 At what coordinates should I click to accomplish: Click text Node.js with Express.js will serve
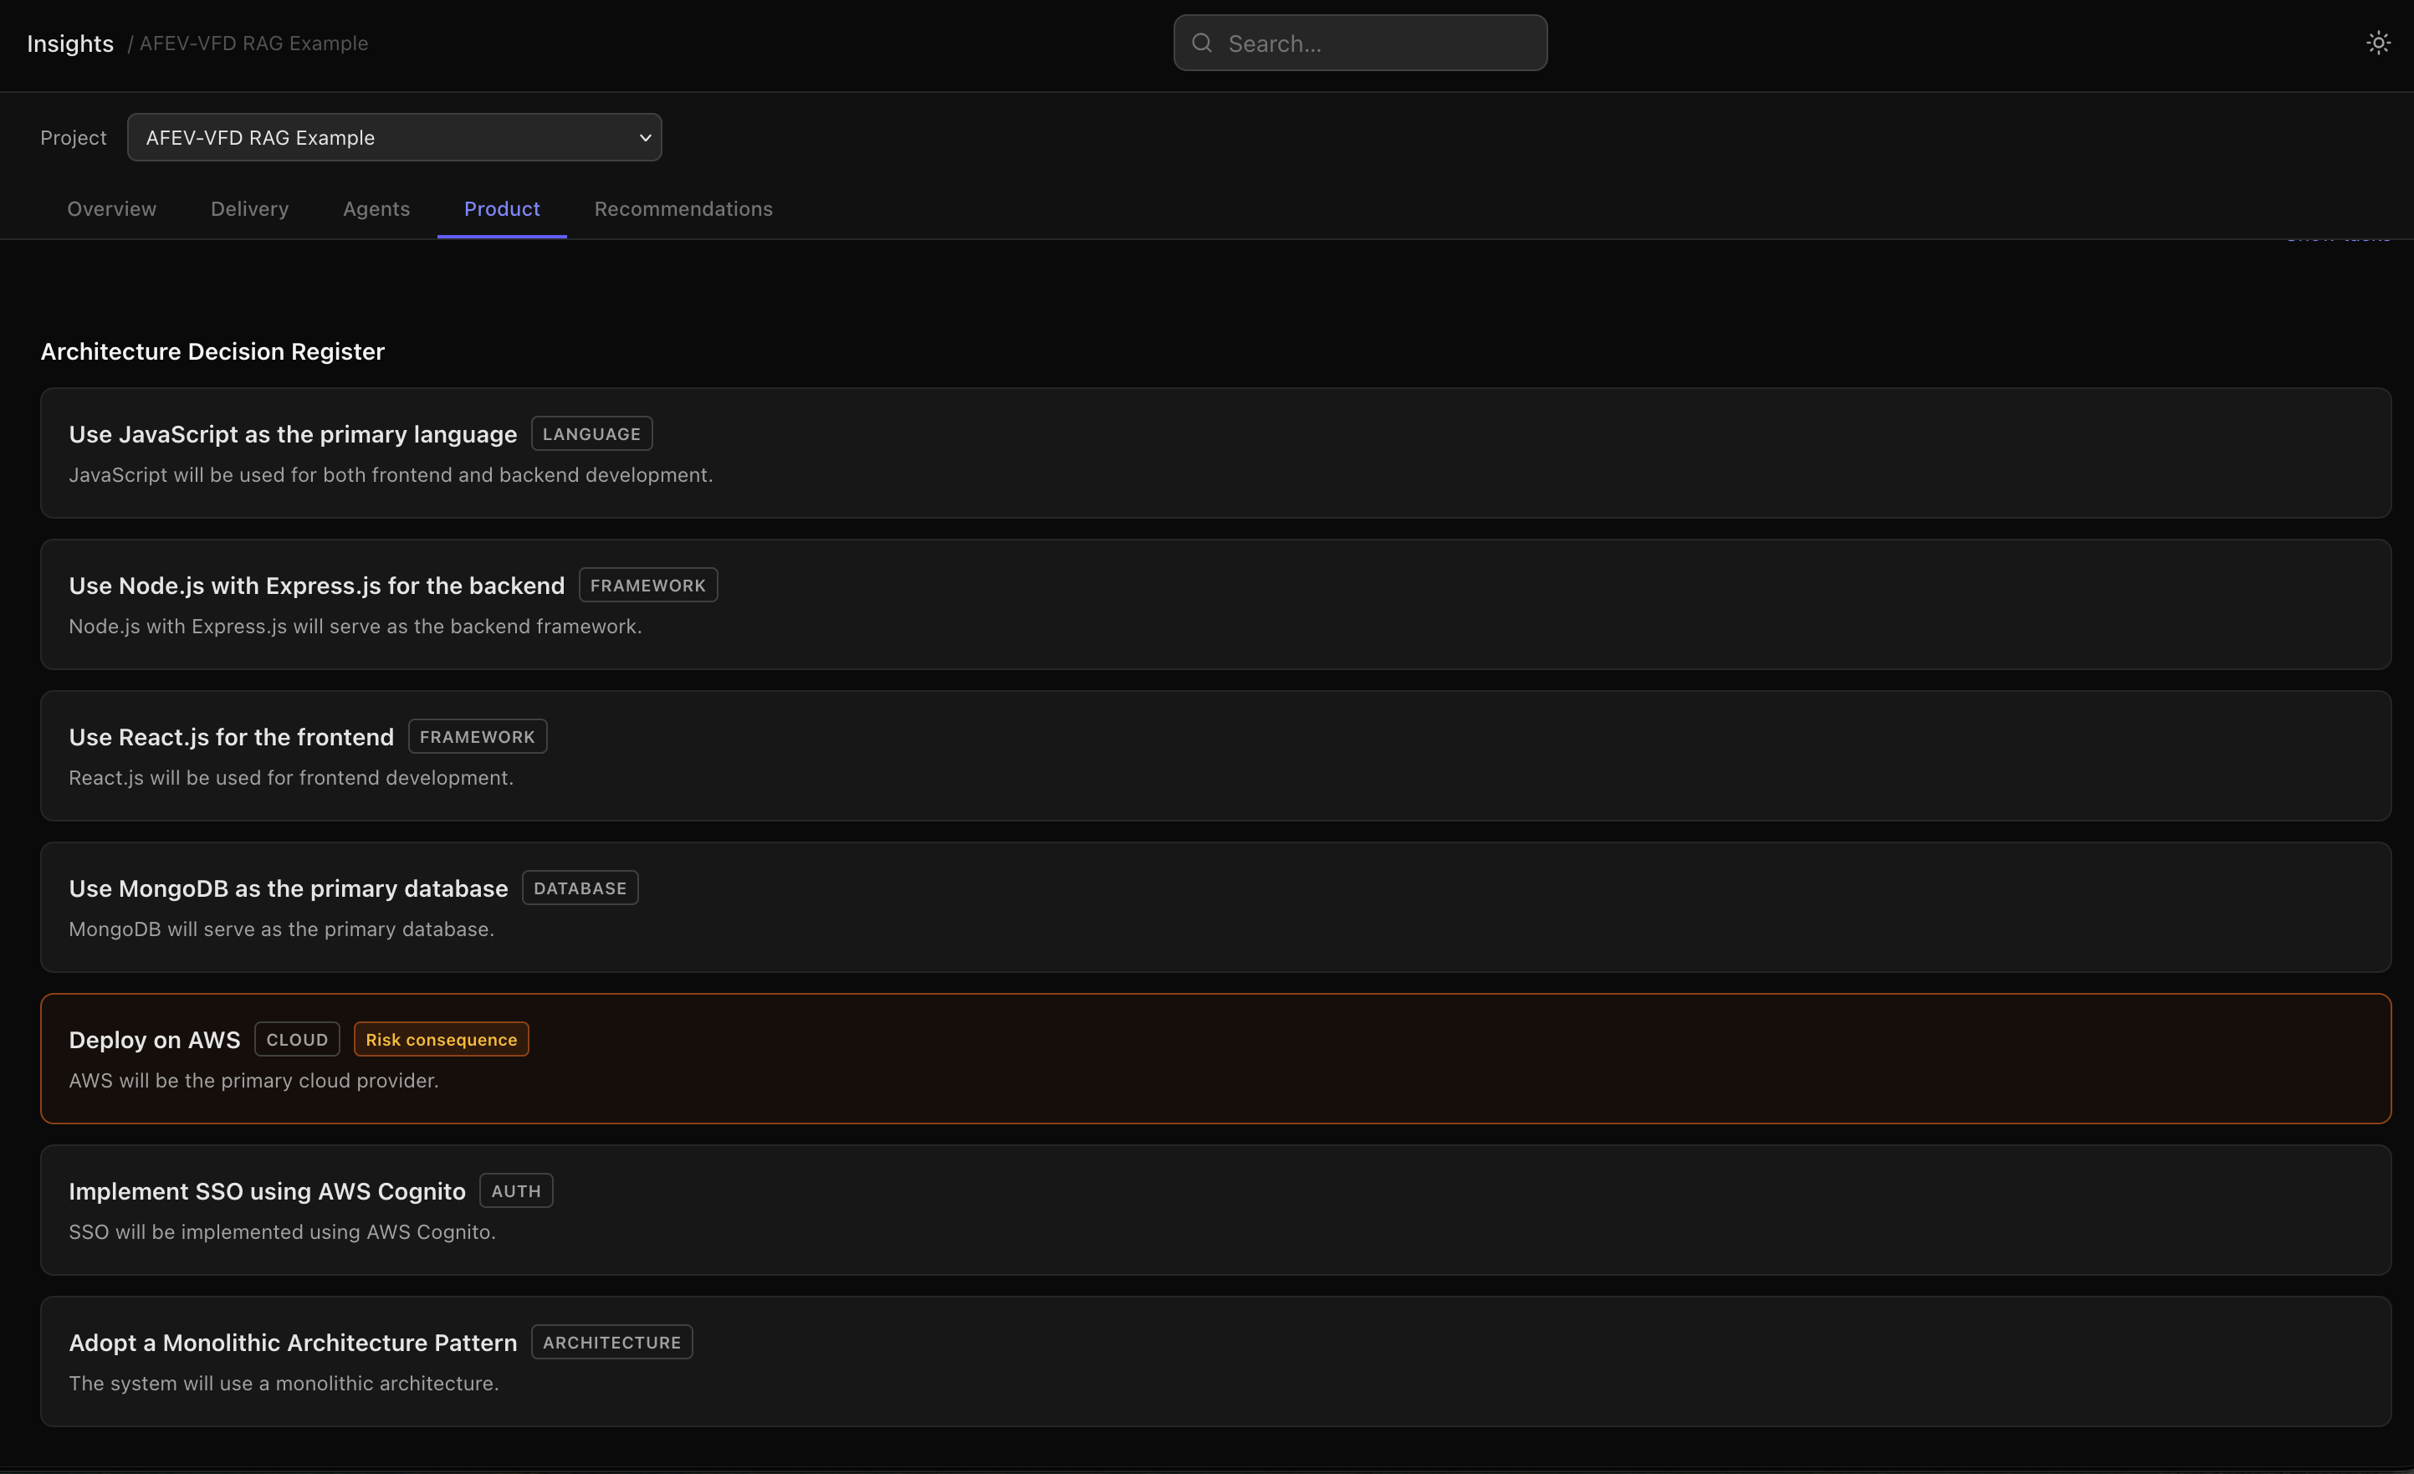click(x=355, y=627)
